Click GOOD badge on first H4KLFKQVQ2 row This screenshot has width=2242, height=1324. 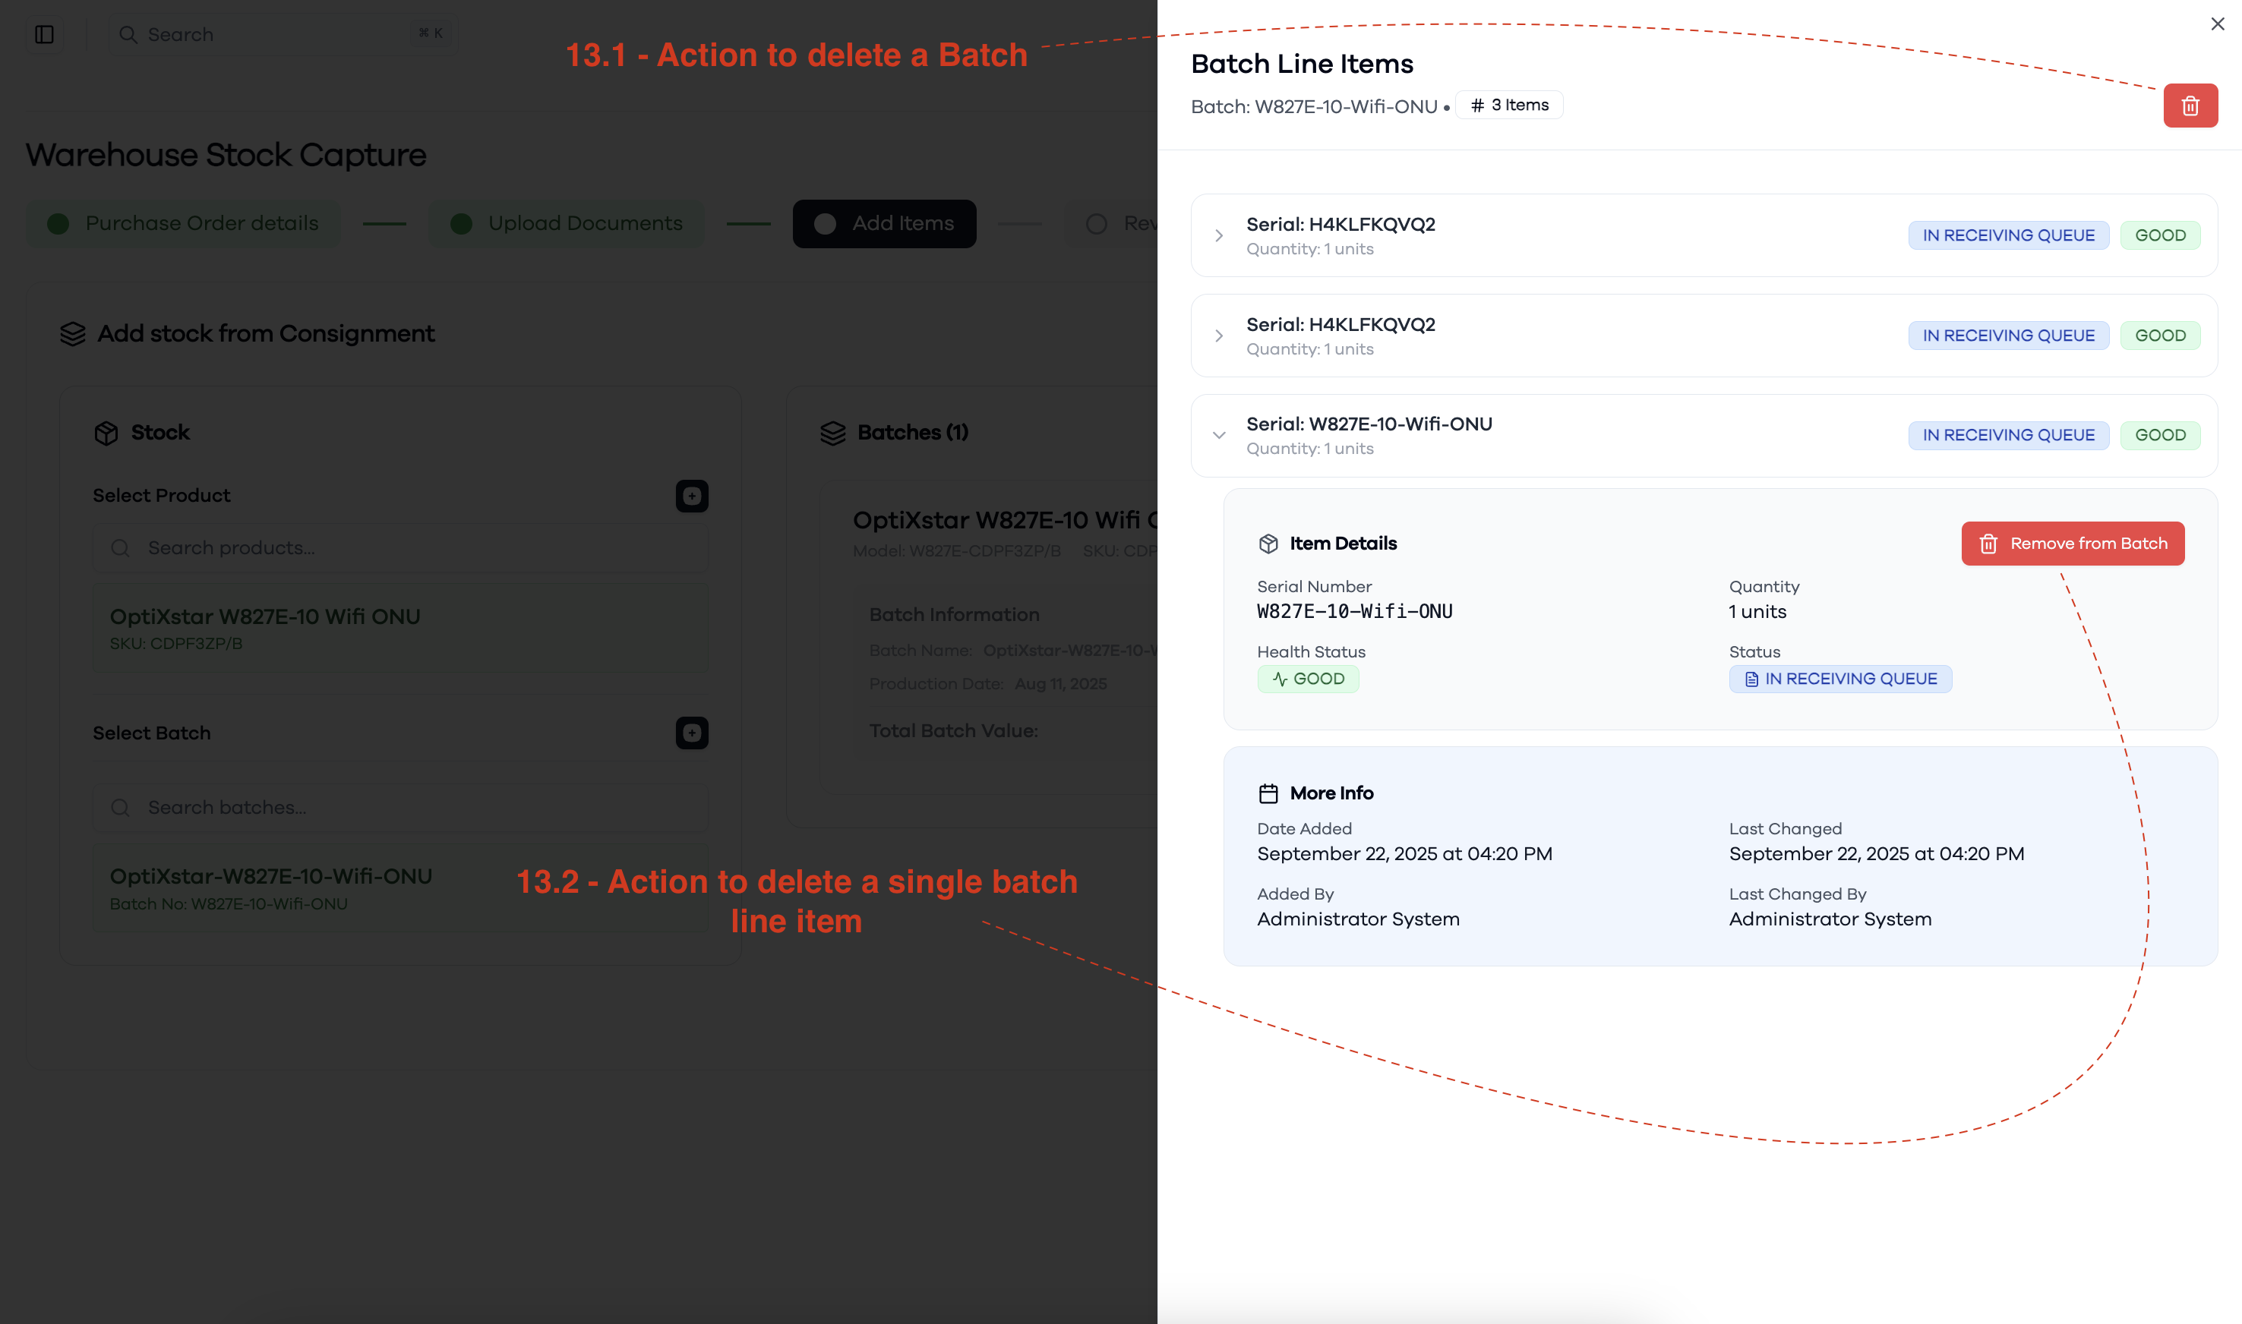click(x=2159, y=235)
